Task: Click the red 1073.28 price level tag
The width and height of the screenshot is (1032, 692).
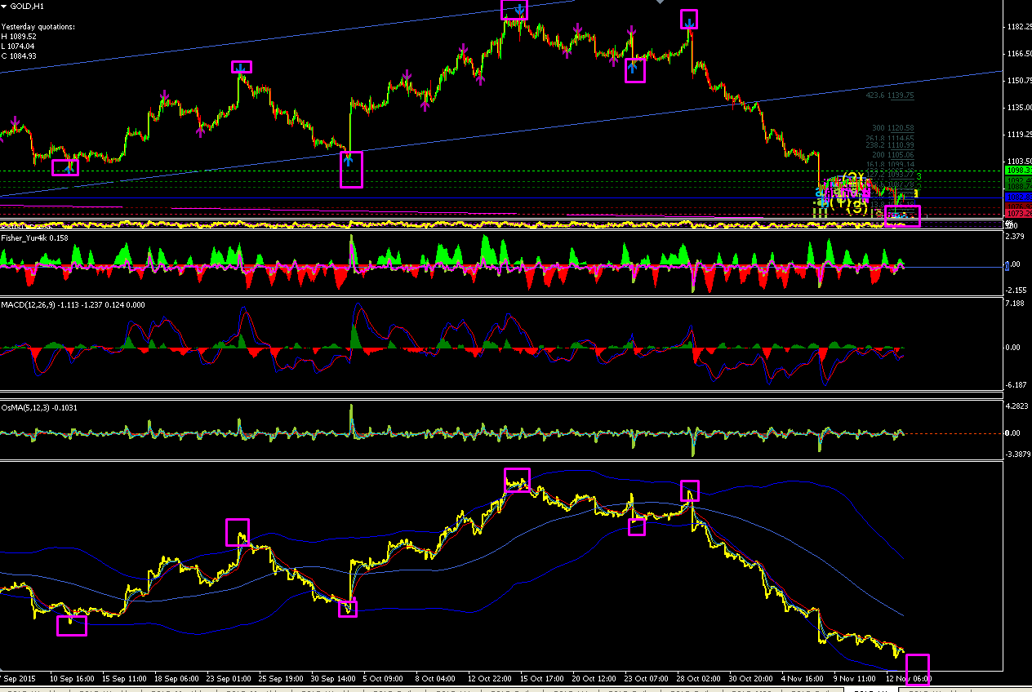Action: click(1017, 213)
